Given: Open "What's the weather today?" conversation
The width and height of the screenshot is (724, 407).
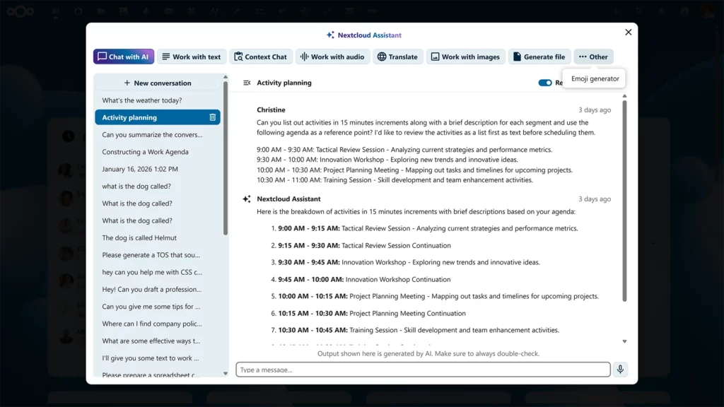Looking at the screenshot, I should click(142, 100).
